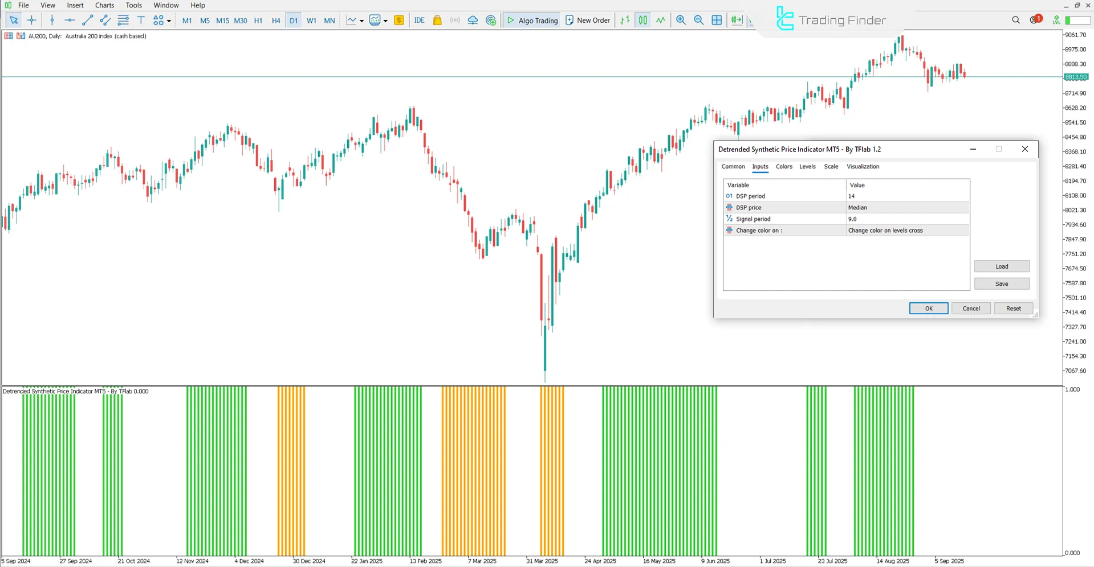Viewport: 1094px width, 567px height.
Task: Zoom in on the chart
Action: click(681, 20)
